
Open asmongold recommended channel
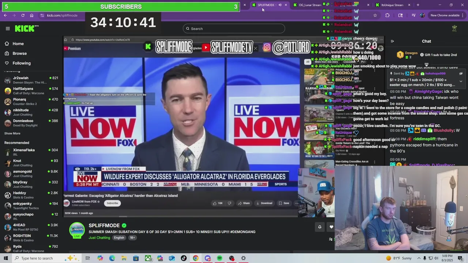pos(31,174)
